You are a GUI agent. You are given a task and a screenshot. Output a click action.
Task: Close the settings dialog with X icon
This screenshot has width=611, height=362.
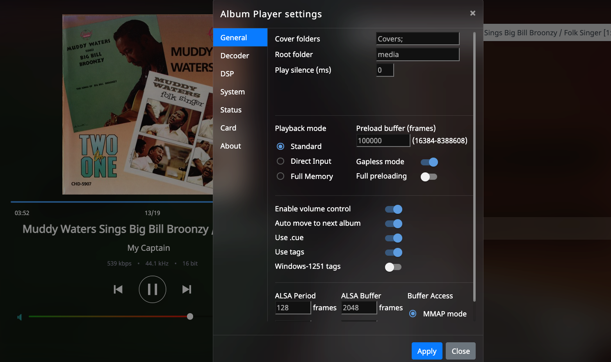pyautogui.click(x=473, y=13)
